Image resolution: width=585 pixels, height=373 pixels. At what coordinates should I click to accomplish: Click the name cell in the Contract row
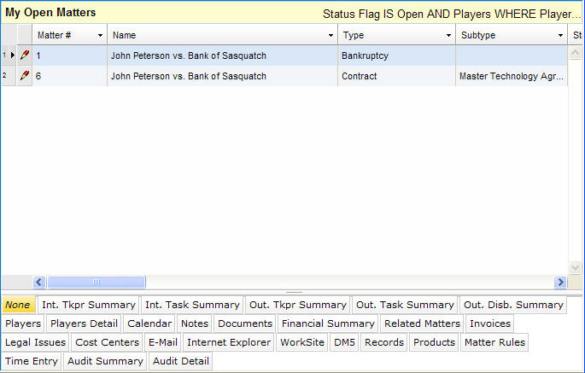pyautogui.click(x=222, y=76)
